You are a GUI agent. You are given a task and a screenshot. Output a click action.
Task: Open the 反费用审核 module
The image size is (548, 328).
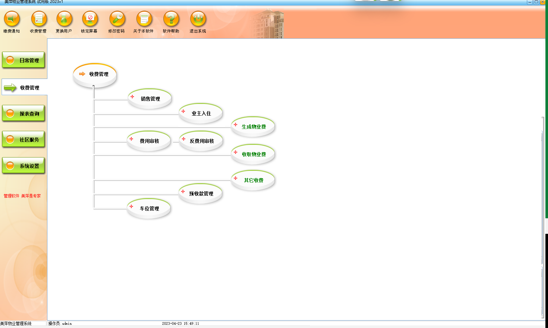click(x=201, y=141)
